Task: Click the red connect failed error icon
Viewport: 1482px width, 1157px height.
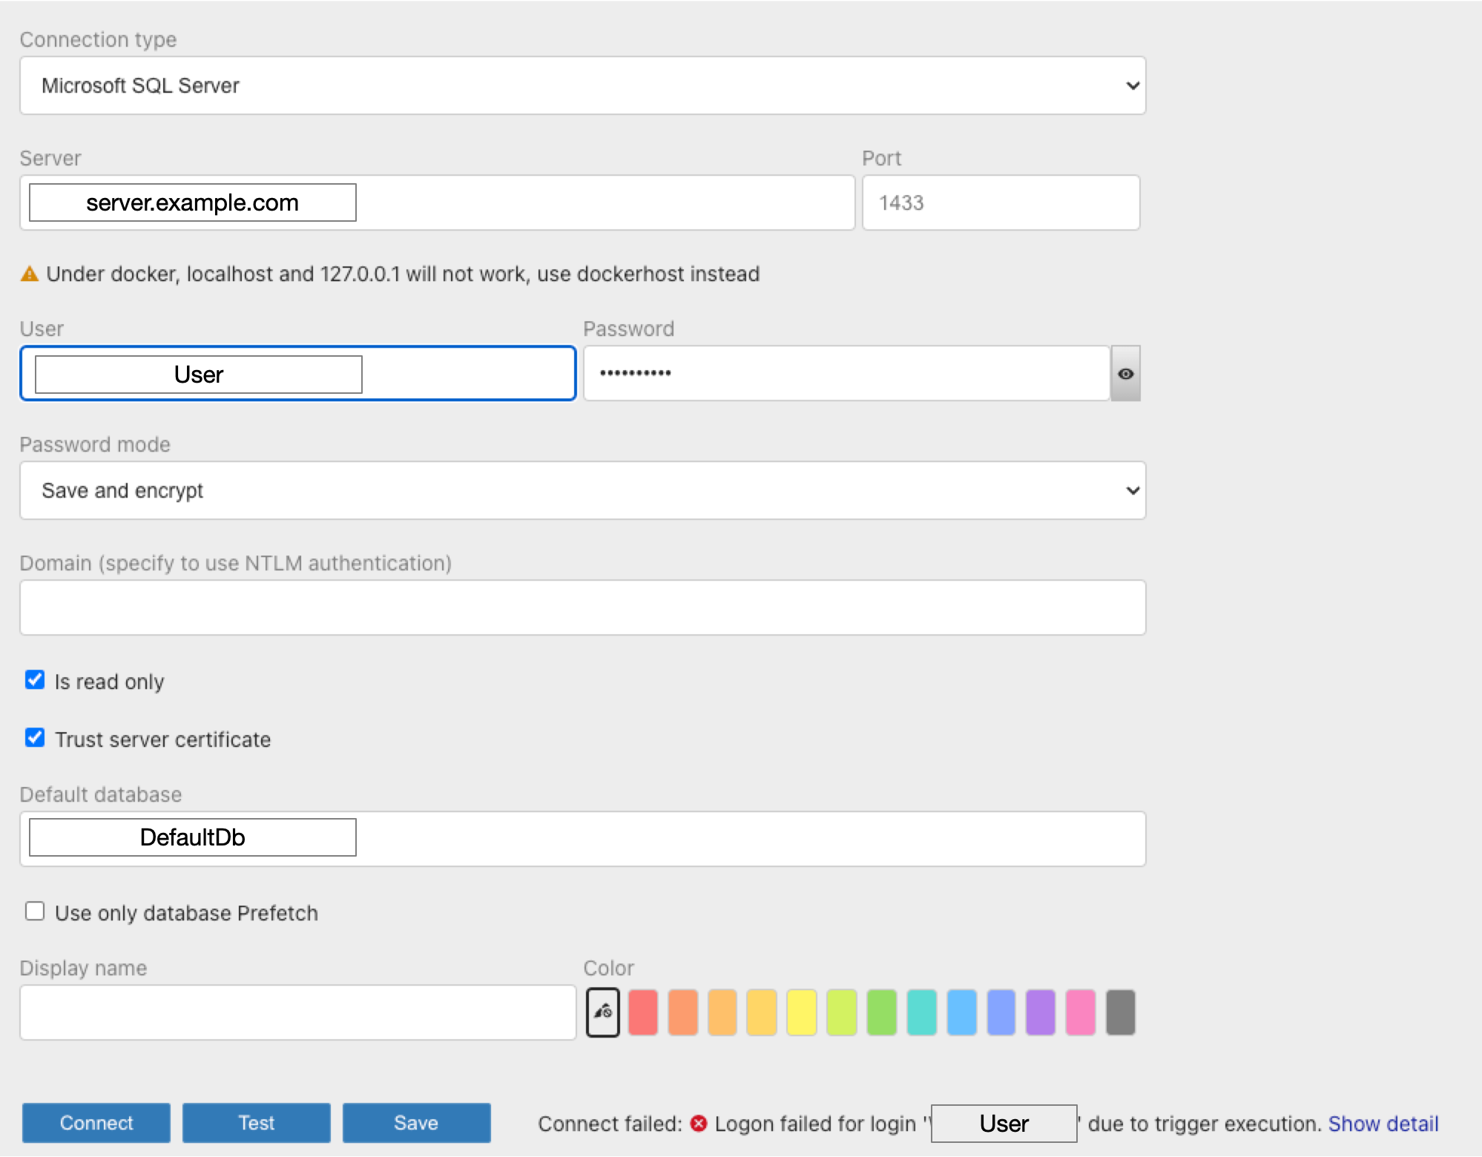Action: [x=699, y=1124]
